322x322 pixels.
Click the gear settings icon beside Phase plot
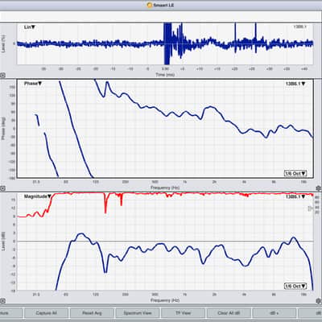coord(319,188)
